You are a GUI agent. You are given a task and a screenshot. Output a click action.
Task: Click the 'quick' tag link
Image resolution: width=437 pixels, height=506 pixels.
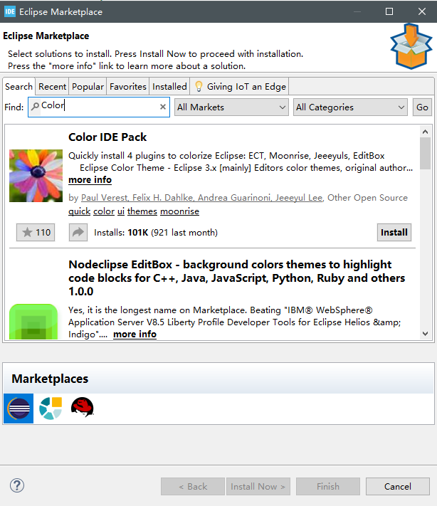[x=80, y=211]
